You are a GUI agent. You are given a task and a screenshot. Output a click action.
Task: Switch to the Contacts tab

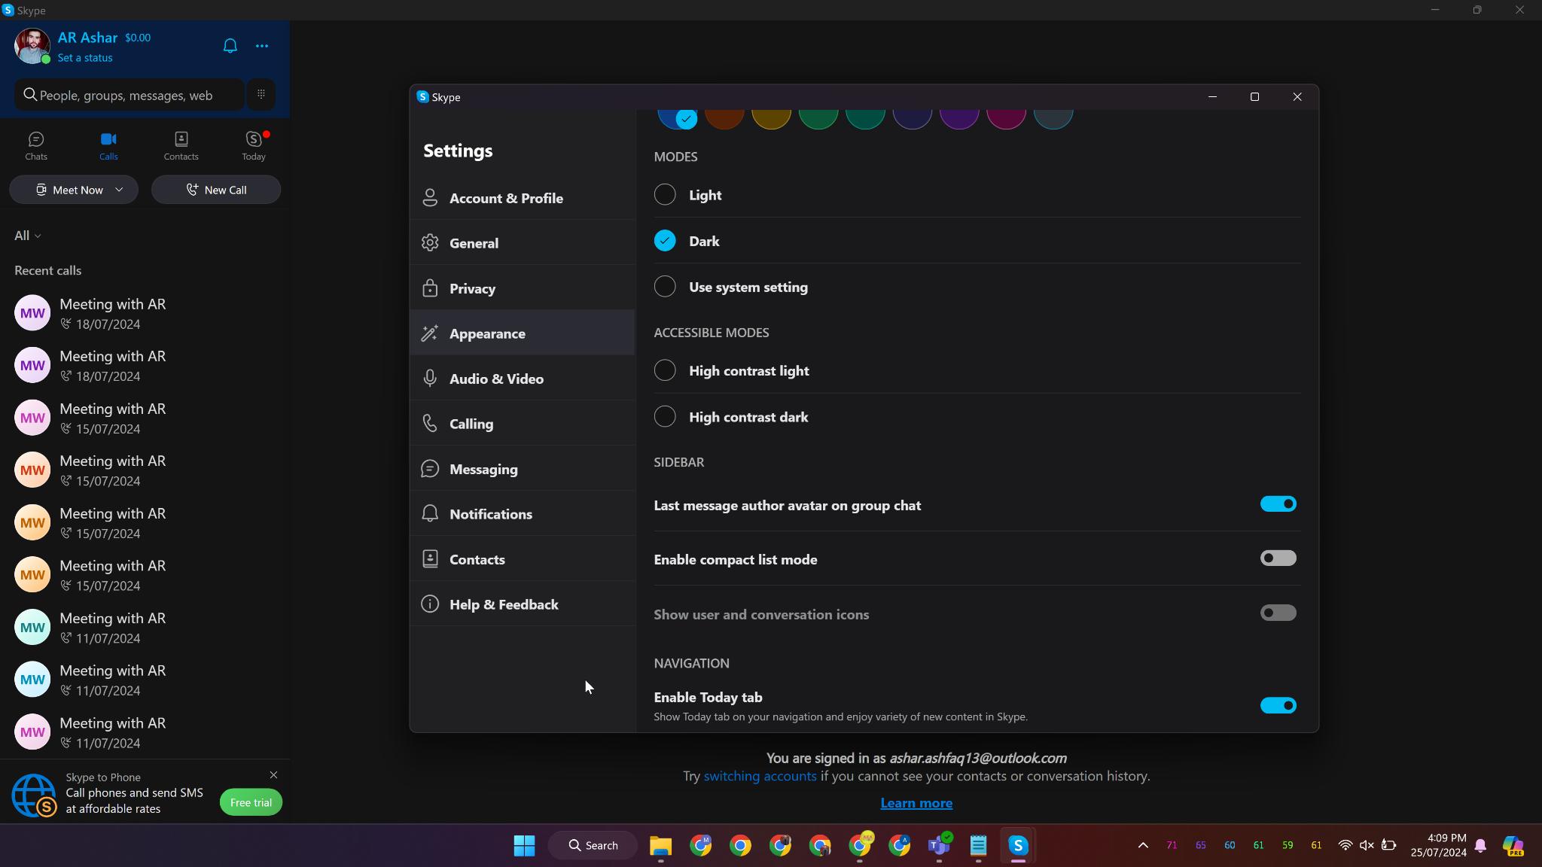181,146
